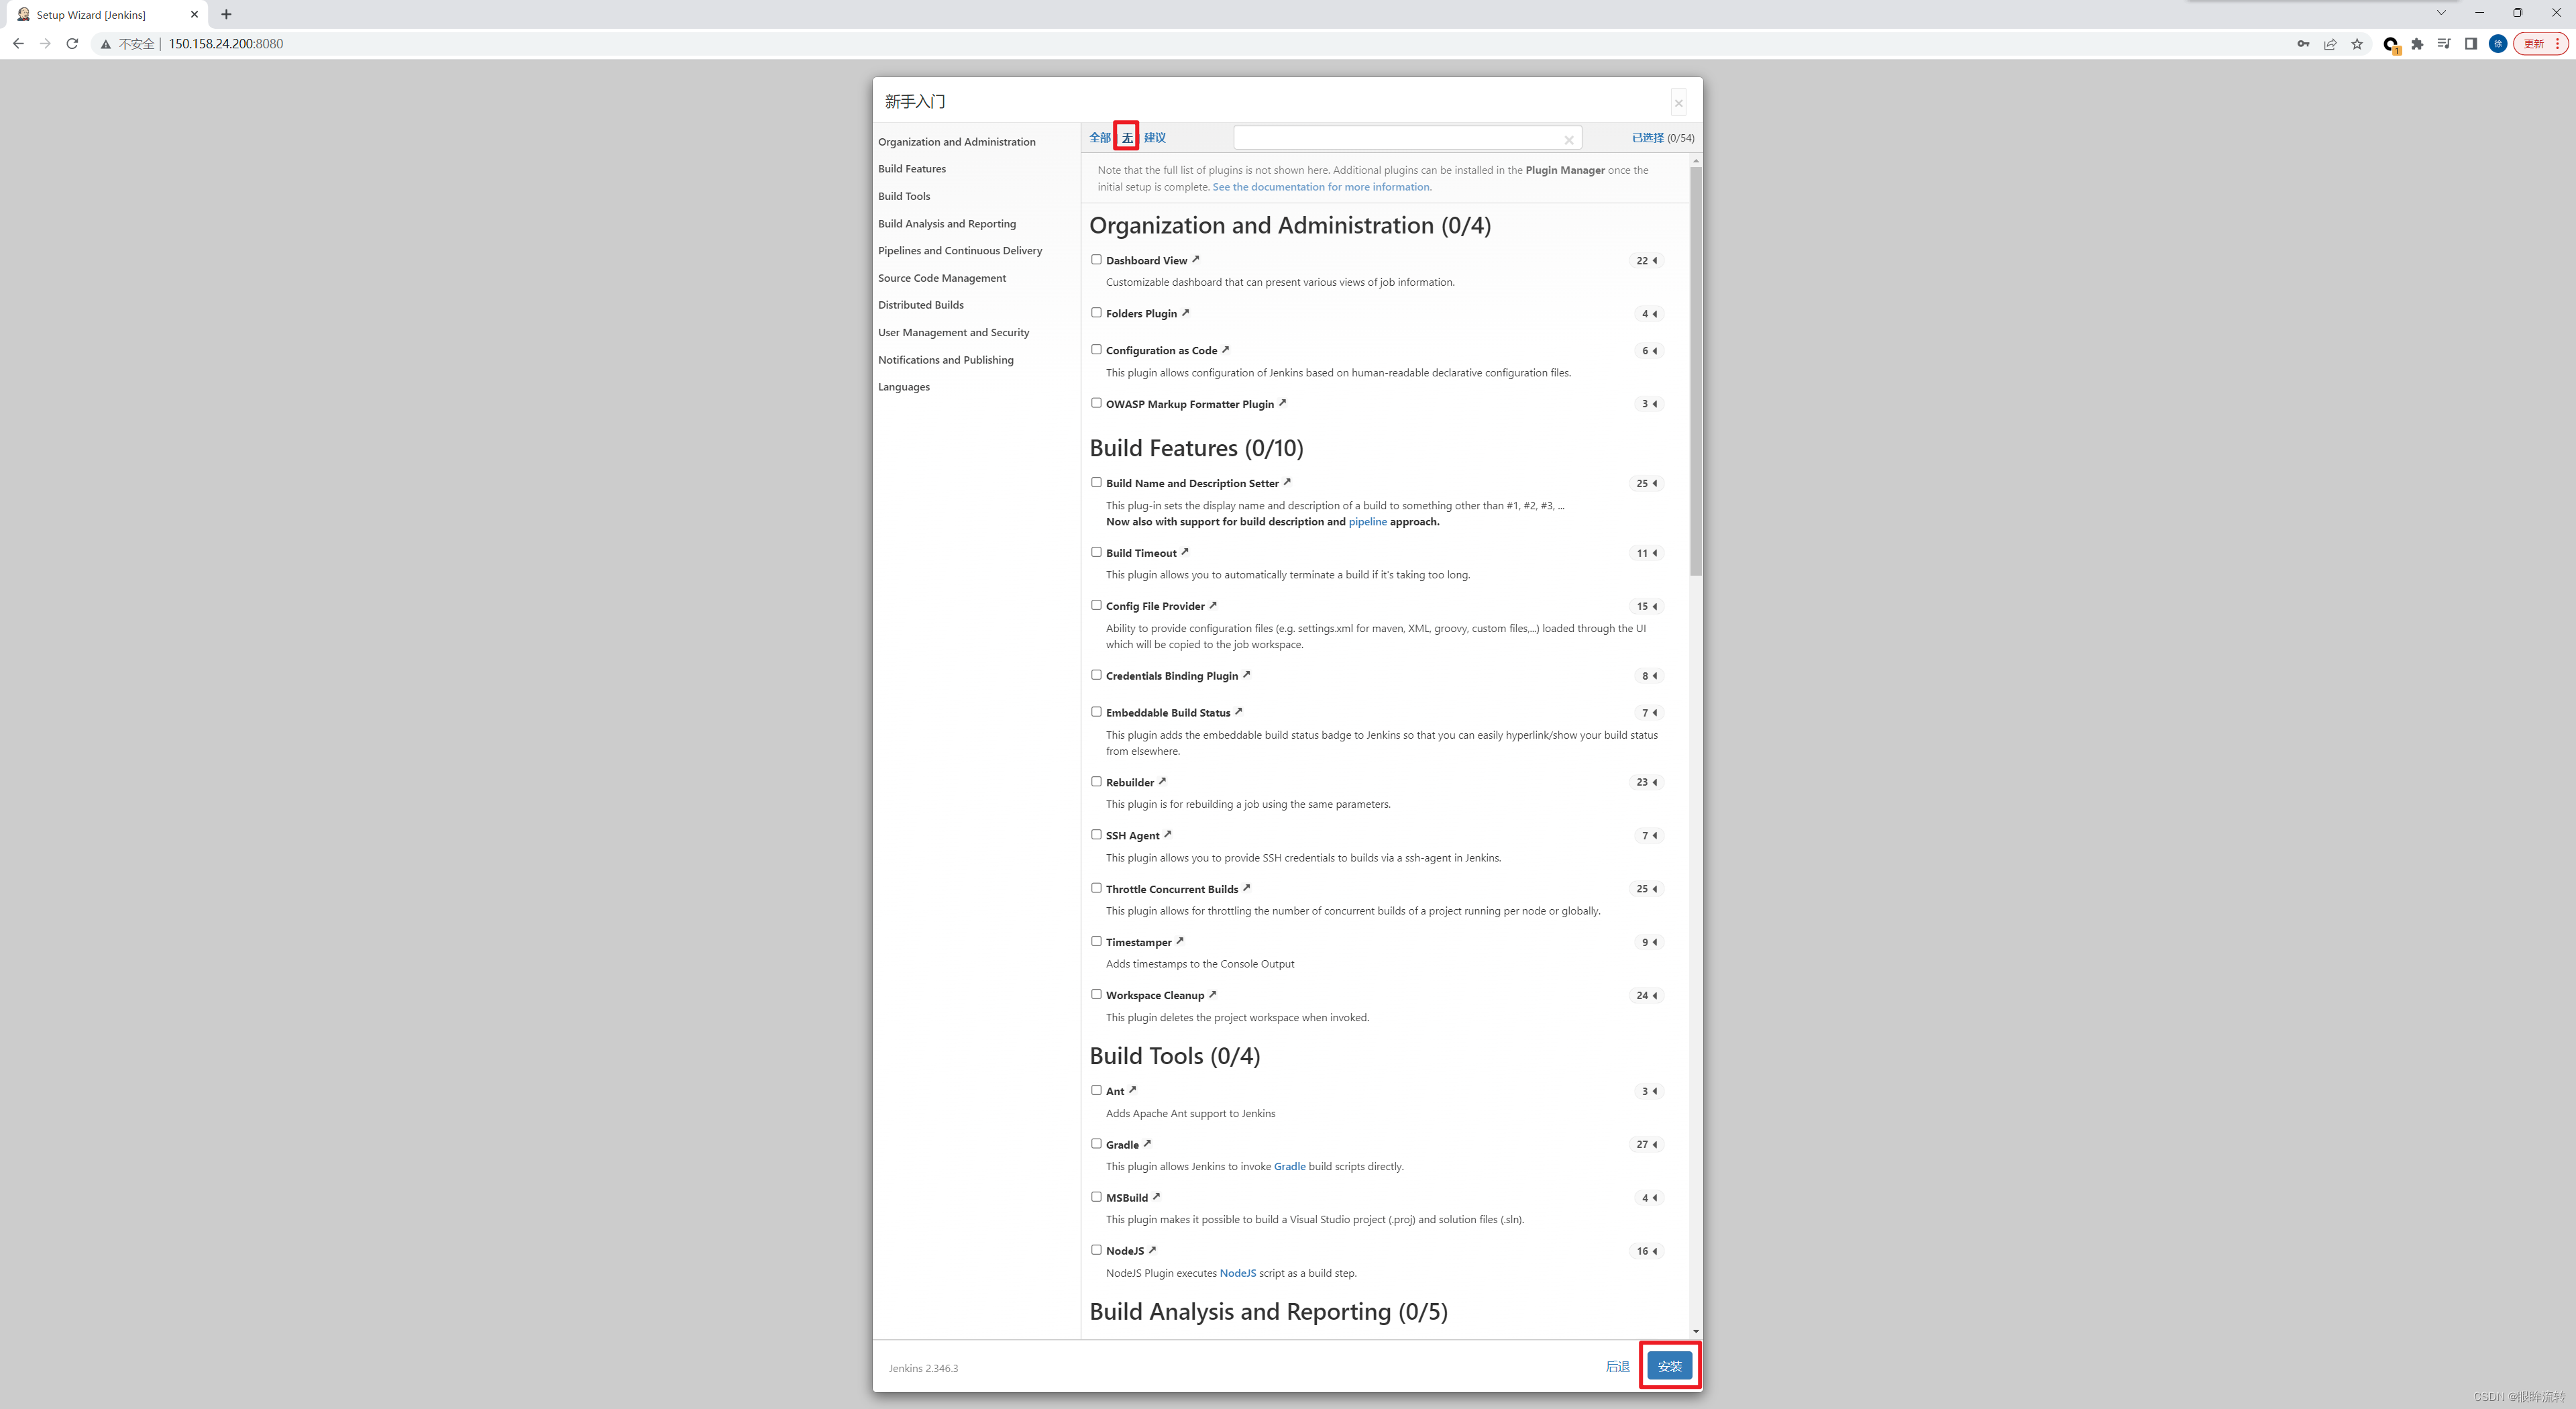Jump to User Management and Security category
This screenshot has height=1409, width=2576.
pyautogui.click(x=953, y=332)
